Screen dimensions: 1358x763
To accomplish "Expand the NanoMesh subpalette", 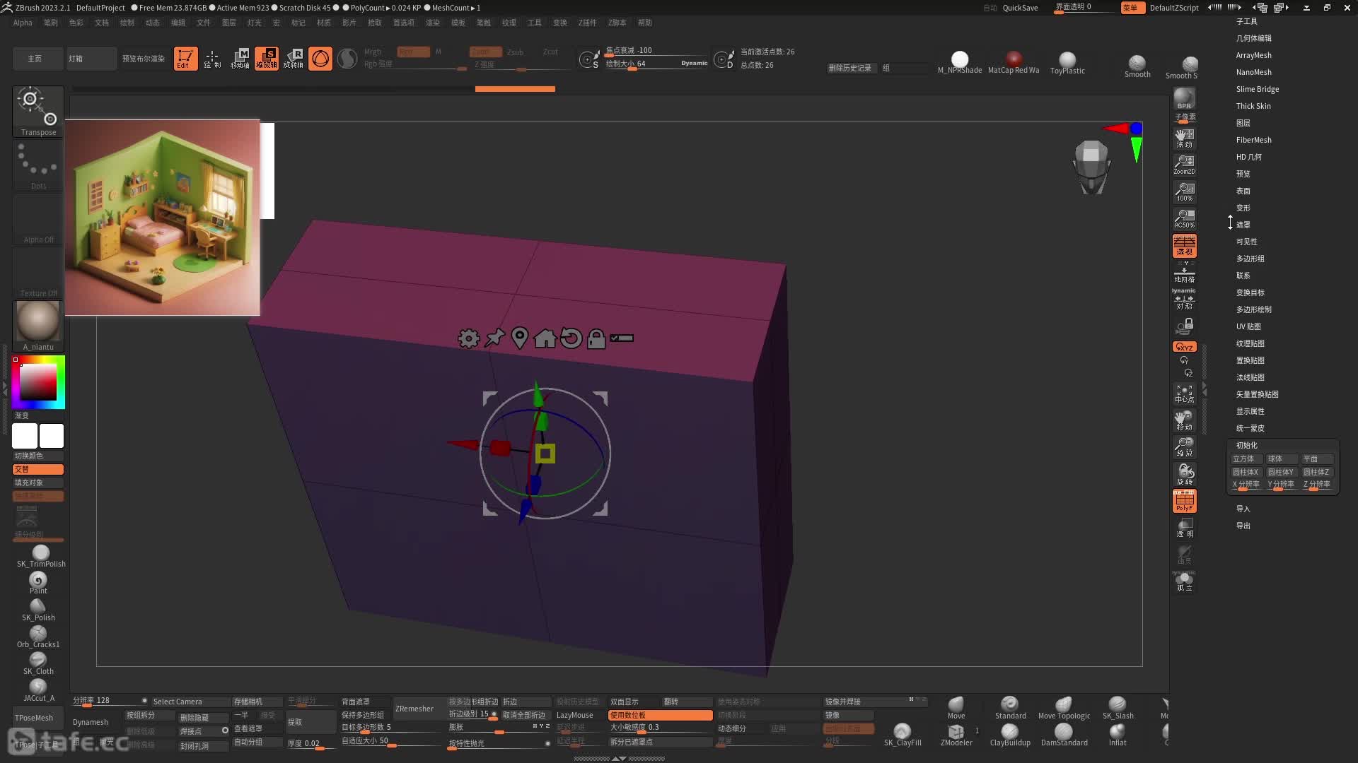I will (x=1253, y=72).
